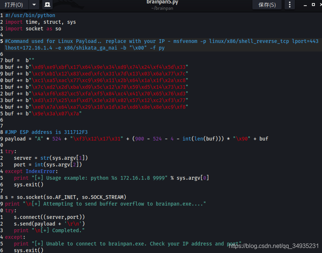Click the msfvenom command comment line
This screenshot has height=253, width=322.
(x=162, y=41)
